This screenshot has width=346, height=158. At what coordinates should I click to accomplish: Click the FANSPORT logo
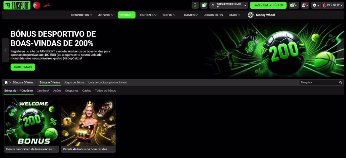(x=17, y=5)
